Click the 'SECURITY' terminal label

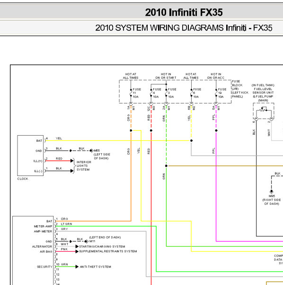tap(44, 267)
